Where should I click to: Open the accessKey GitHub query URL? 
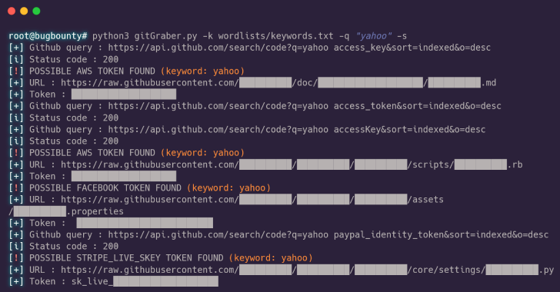tap(297, 130)
